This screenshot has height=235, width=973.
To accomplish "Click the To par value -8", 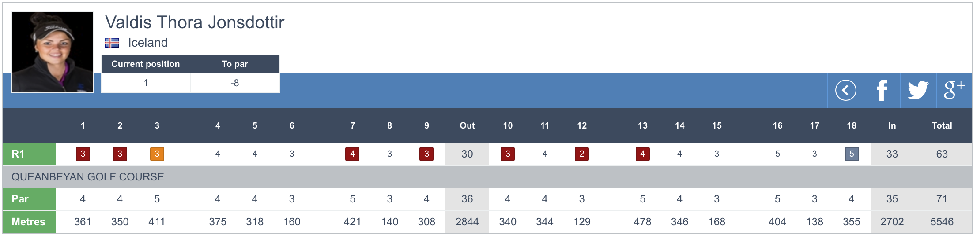I will [234, 83].
